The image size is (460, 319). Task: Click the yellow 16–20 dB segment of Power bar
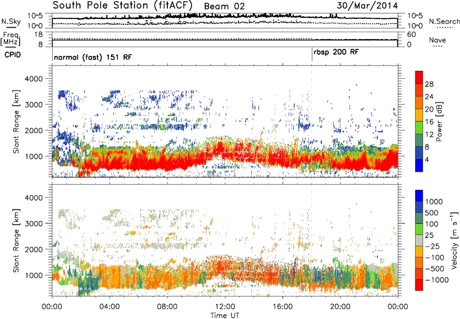(x=419, y=115)
